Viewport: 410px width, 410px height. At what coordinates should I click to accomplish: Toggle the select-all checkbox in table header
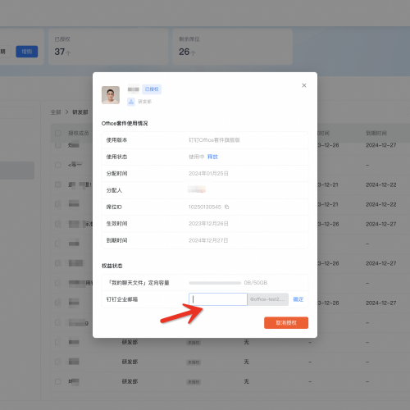point(58,133)
